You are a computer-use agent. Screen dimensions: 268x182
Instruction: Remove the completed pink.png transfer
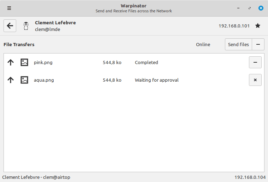[x=255, y=62]
